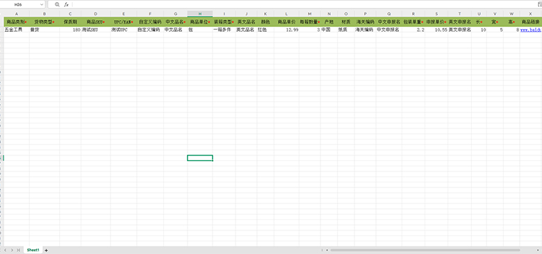The image size is (542, 254).
Task: Select cell containing 五金工具
Action: coord(17,30)
